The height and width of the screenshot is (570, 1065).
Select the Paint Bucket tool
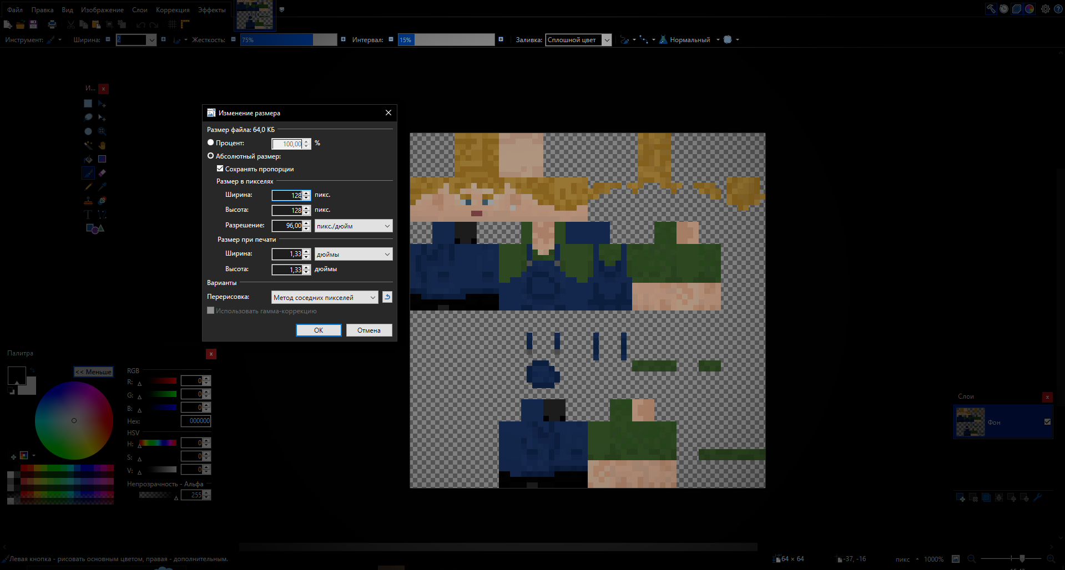pos(88,159)
